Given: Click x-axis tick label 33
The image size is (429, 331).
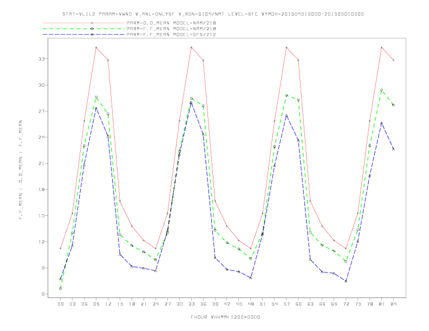Looking at the screenshot, I should click(191, 304).
